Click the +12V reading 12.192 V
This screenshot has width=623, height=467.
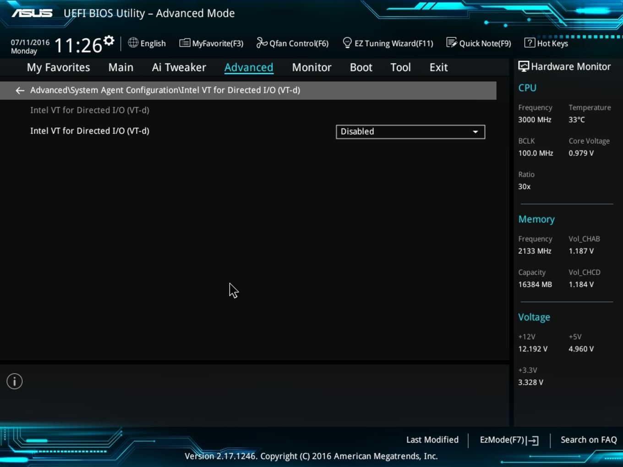point(533,349)
